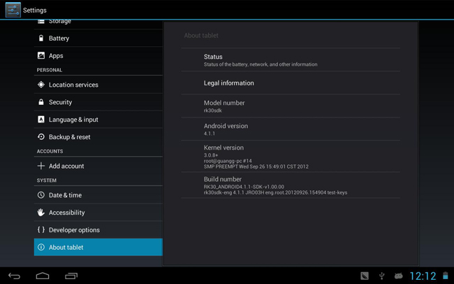The height and width of the screenshot is (284, 454).
Task: Click the About tablet info icon
Action: [41, 247]
